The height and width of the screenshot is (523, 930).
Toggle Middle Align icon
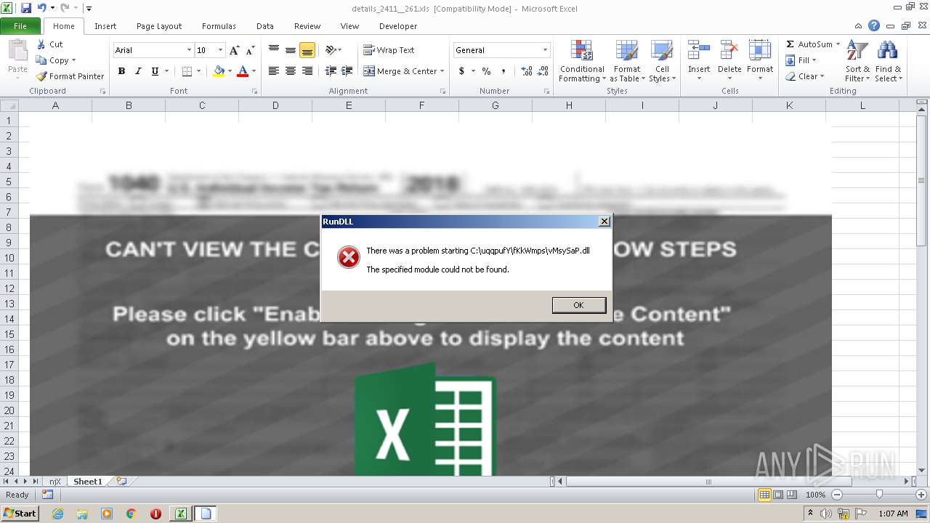pos(291,50)
